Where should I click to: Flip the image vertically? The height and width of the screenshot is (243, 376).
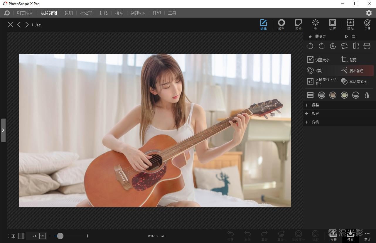pos(367,46)
